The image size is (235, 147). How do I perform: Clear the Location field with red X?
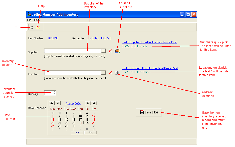(110, 73)
